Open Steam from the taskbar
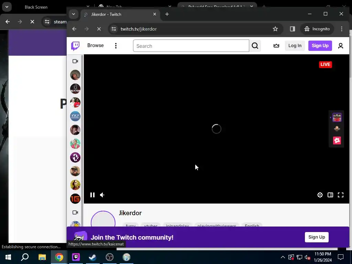Image resolution: width=352 pixels, height=264 pixels. (x=93, y=257)
